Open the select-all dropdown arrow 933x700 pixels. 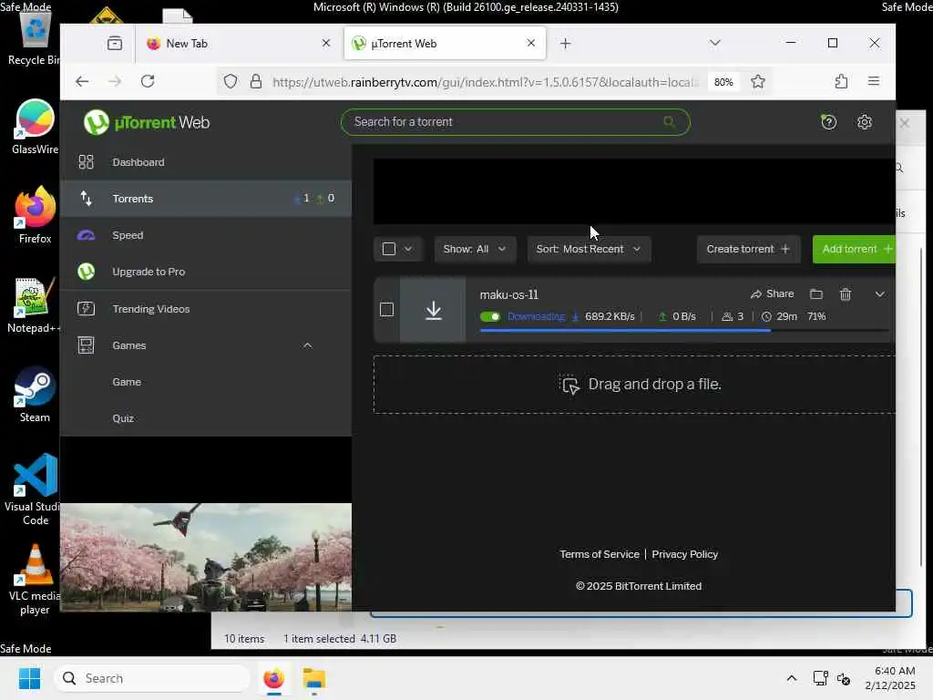(x=408, y=249)
